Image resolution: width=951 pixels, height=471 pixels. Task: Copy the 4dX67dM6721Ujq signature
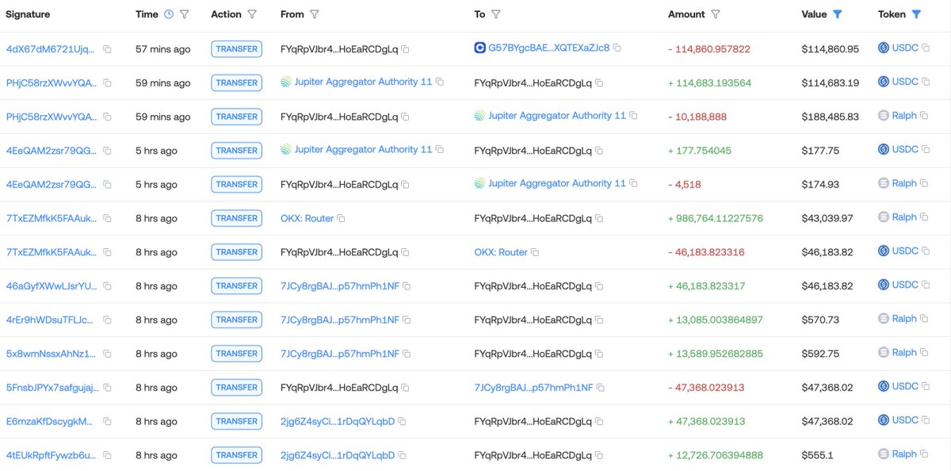[107, 49]
